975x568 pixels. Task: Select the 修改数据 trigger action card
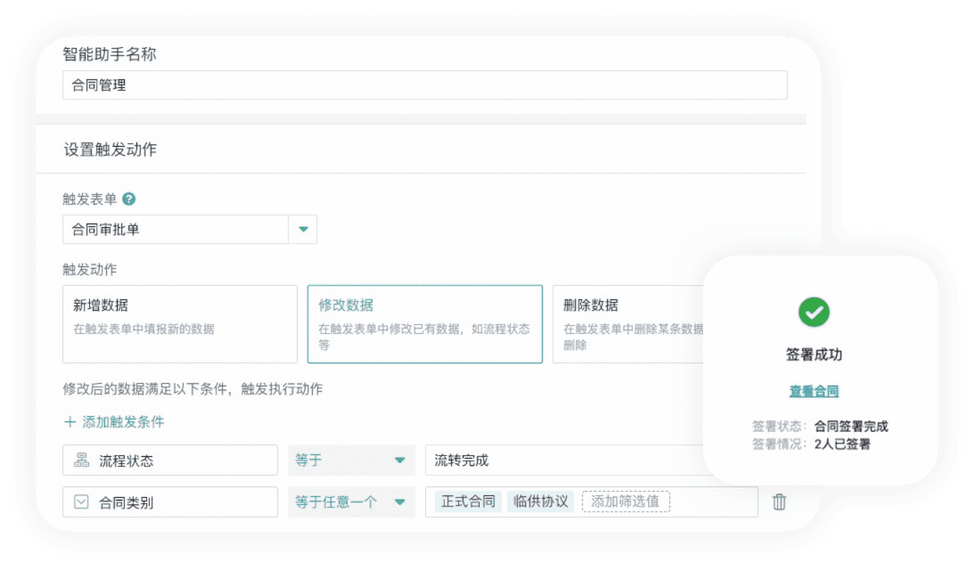(x=425, y=325)
